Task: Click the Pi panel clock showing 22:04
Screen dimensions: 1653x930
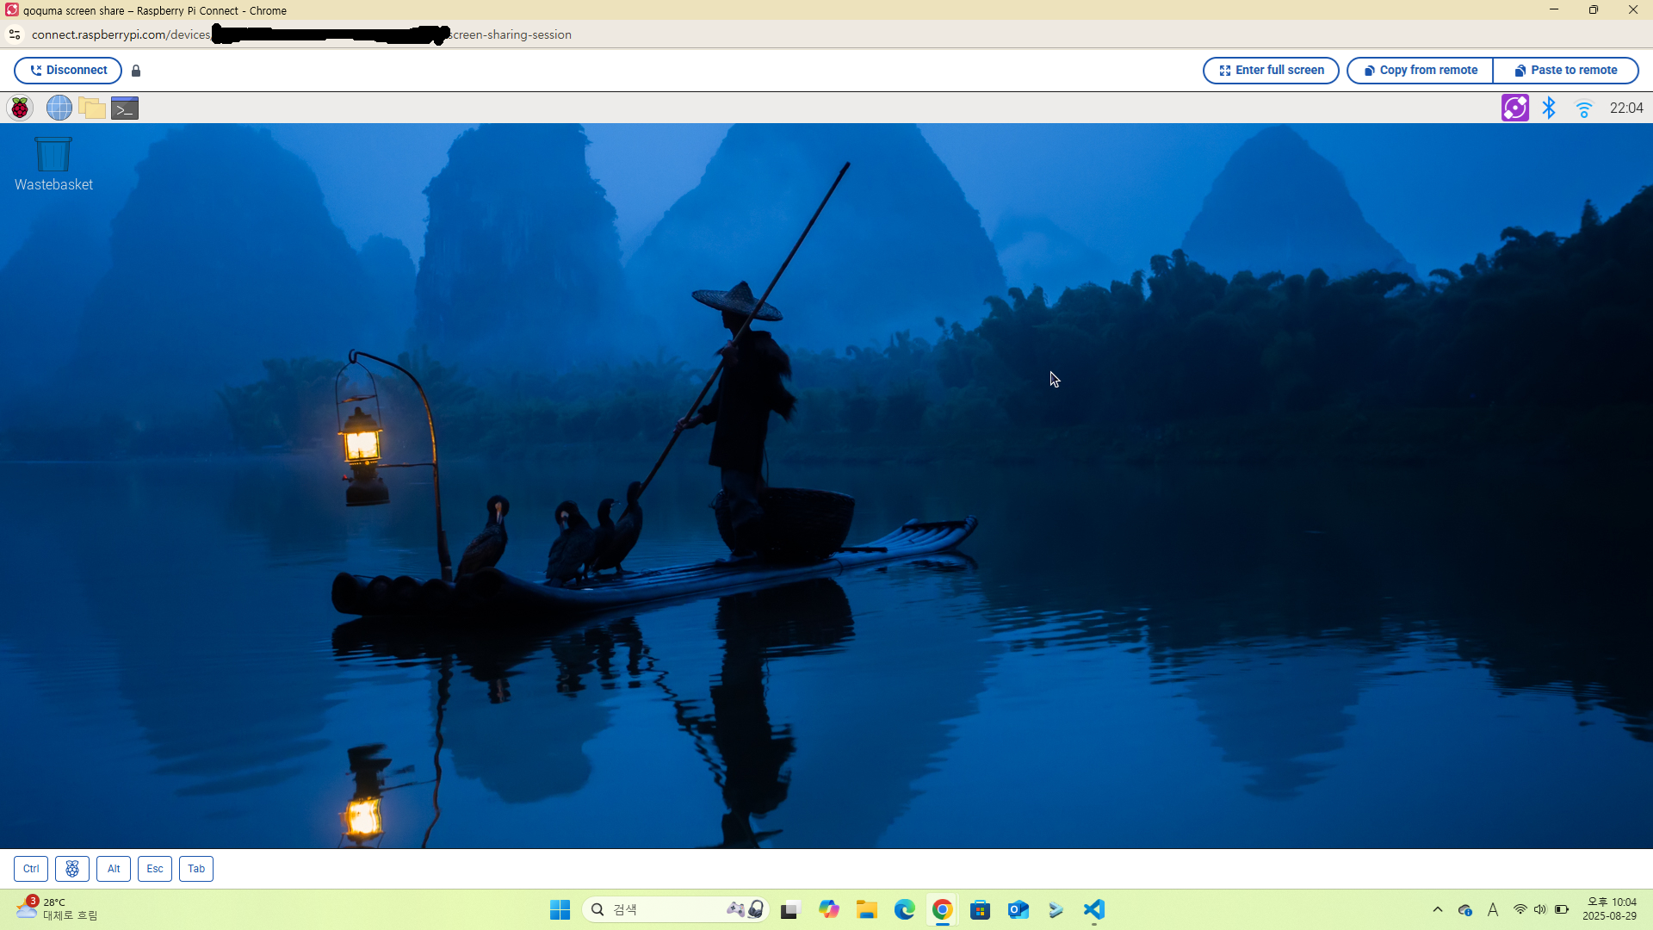Action: (1625, 108)
